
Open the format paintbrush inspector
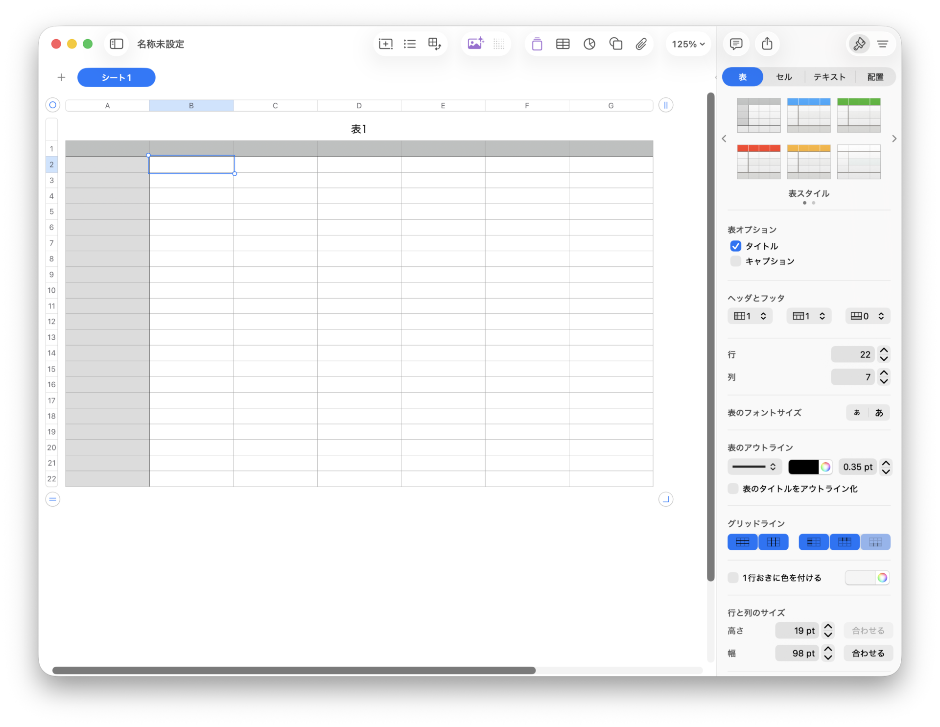point(859,44)
